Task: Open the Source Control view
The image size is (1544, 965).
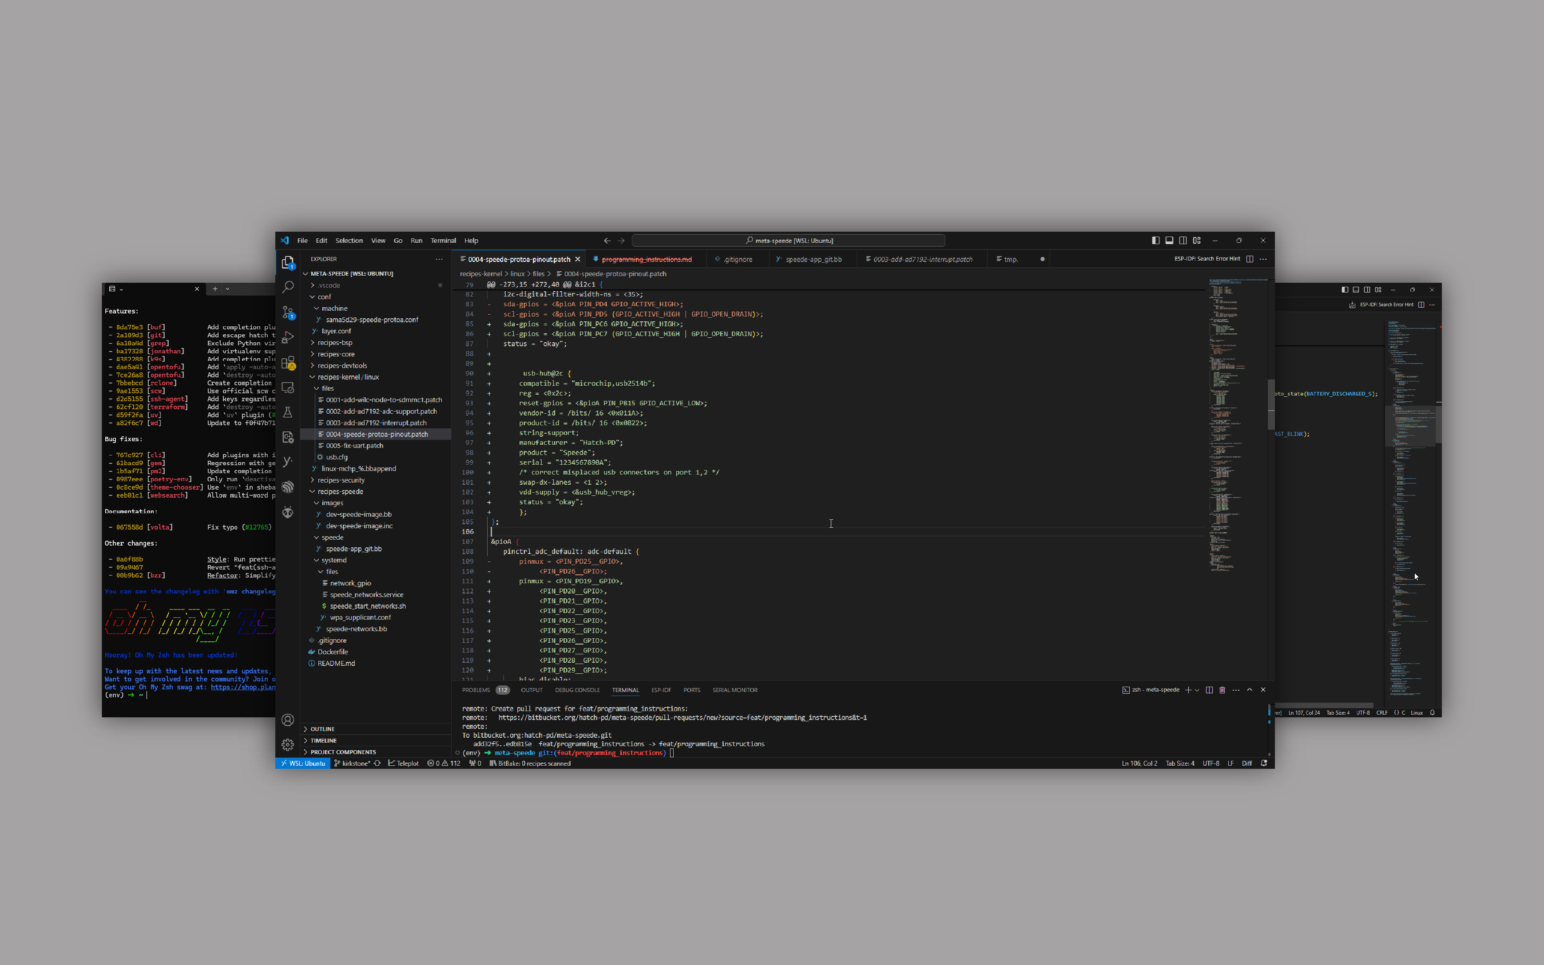Action: pyautogui.click(x=288, y=312)
